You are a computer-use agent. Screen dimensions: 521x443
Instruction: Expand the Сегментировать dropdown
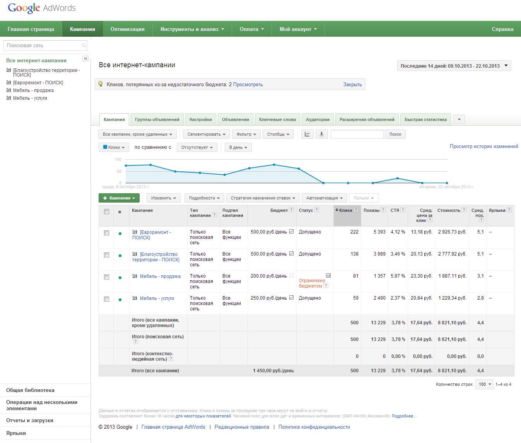[x=206, y=134]
